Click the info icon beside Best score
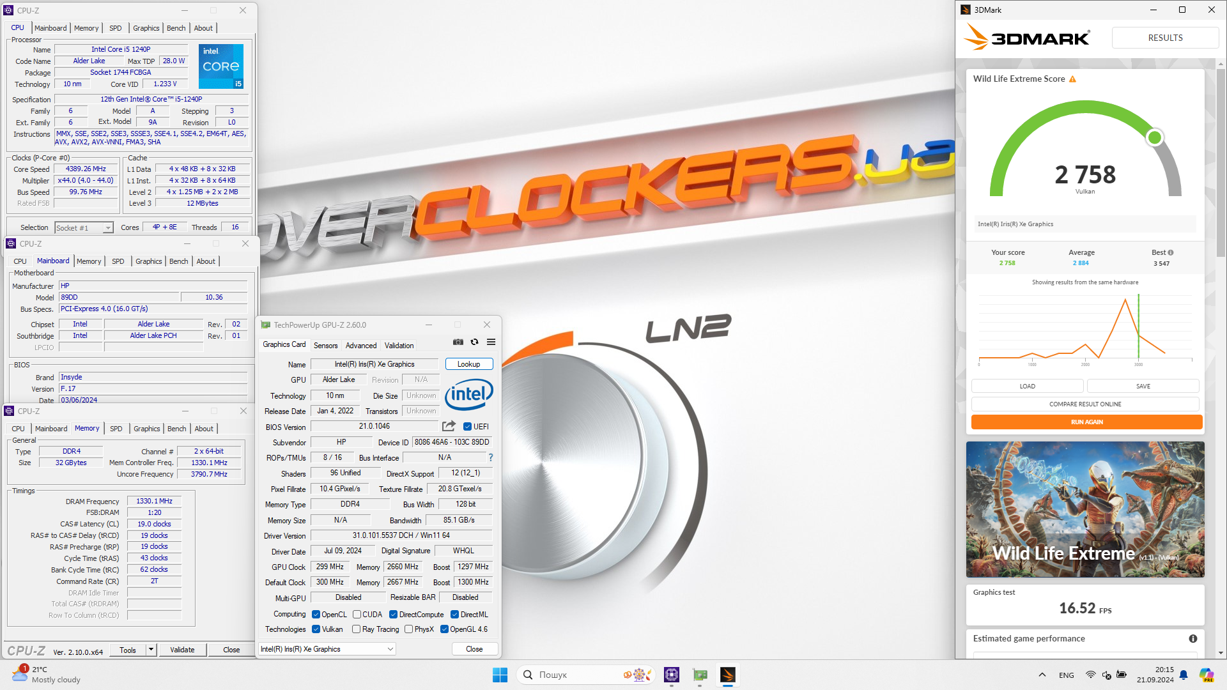The width and height of the screenshot is (1227, 690). tap(1171, 252)
